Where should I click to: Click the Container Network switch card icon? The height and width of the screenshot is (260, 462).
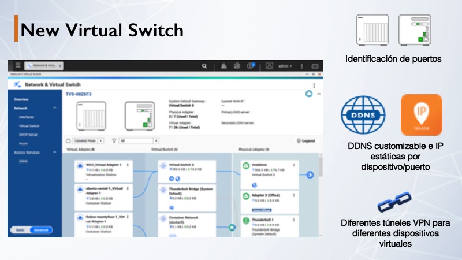click(163, 218)
